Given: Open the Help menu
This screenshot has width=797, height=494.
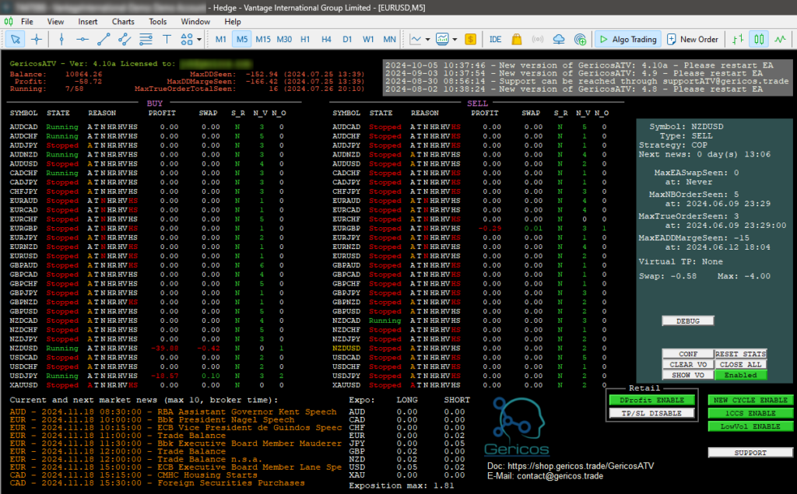Looking at the screenshot, I should (x=232, y=21).
